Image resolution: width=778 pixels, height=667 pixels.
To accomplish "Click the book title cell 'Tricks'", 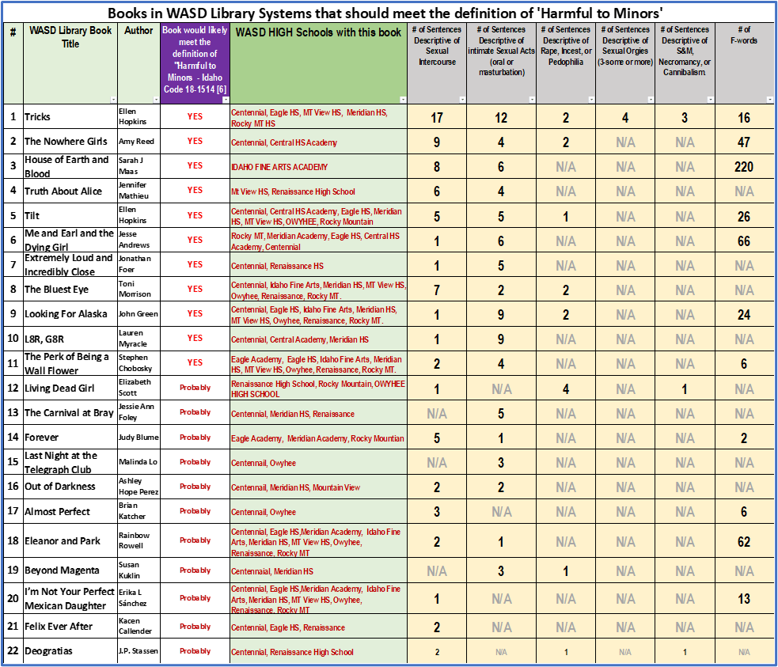I will 70,117.
